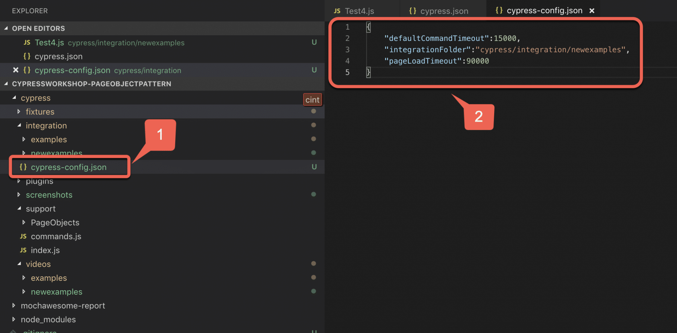Collapse the integration folder
Image resolution: width=677 pixels, height=333 pixels.
coord(19,125)
